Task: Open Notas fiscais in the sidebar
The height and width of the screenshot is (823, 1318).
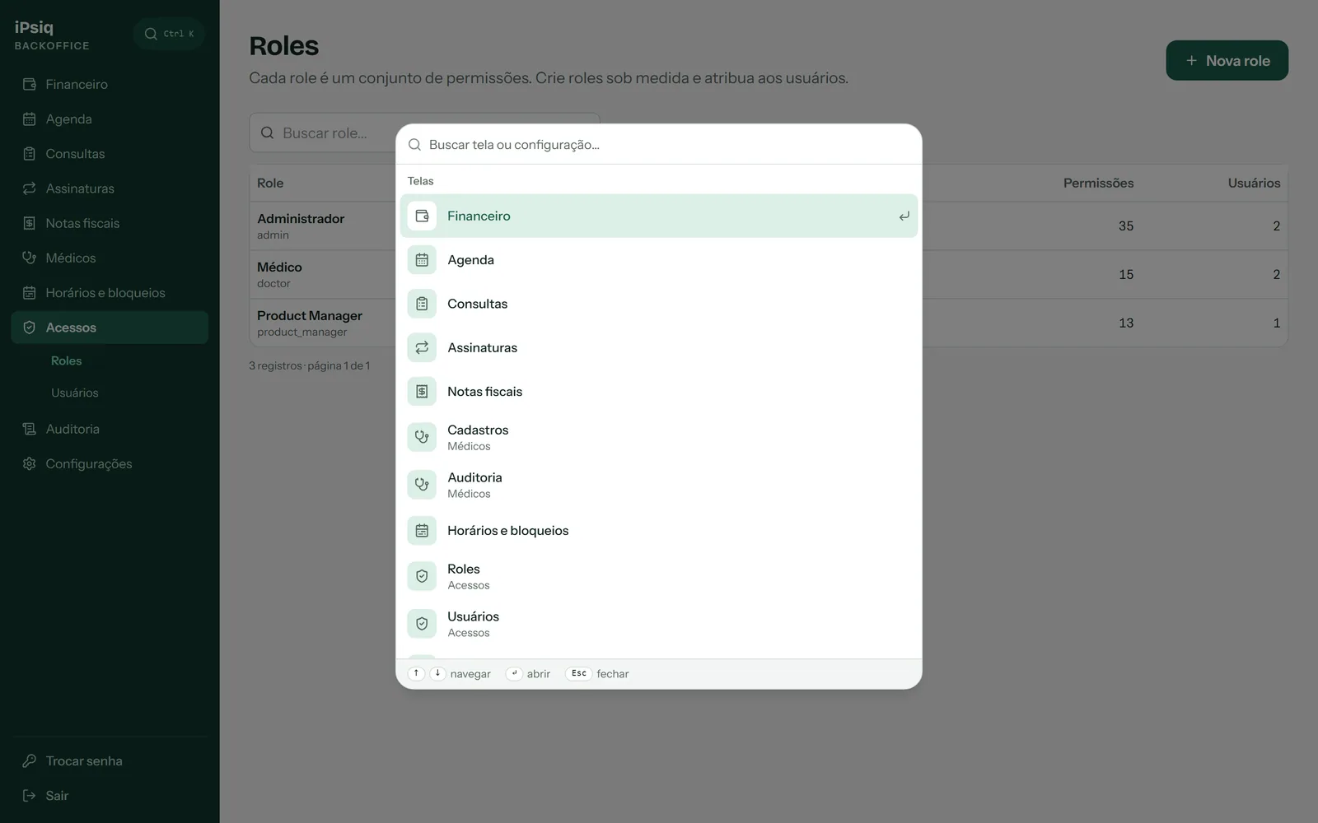Action: (x=110, y=223)
